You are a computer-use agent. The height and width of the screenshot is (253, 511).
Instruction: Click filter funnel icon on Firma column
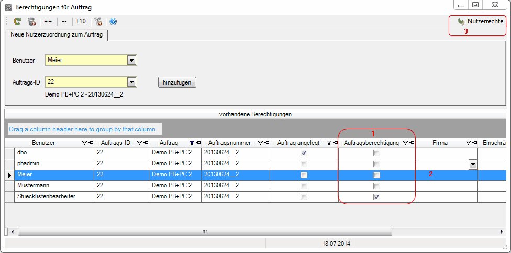(468, 143)
